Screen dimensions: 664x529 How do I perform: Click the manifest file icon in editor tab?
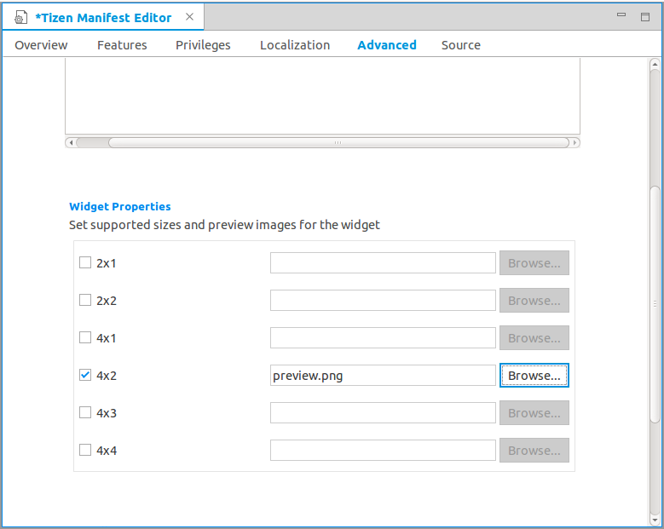tap(21, 18)
